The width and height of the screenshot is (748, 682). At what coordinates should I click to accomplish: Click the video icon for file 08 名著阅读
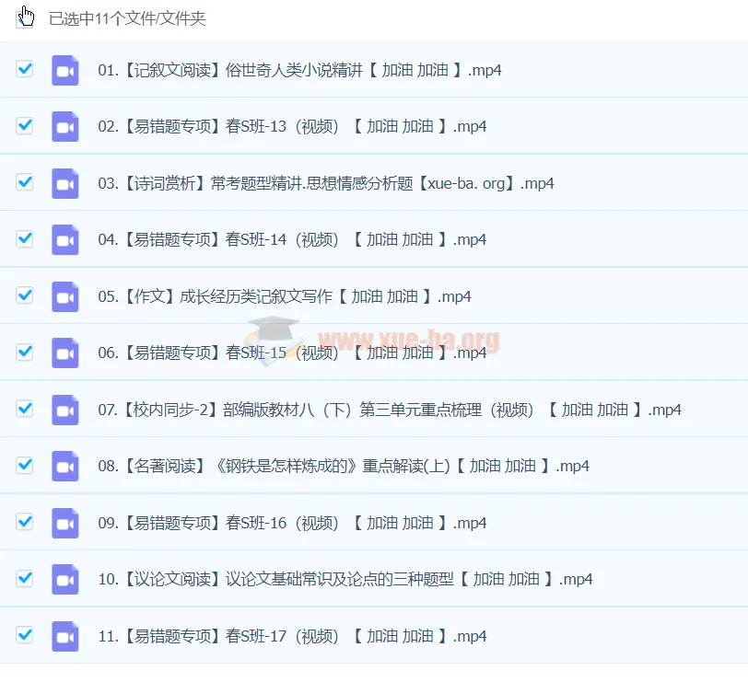click(64, 466)
